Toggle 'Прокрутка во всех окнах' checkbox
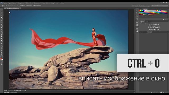This screenshot has width=169, height=95. (x=7, y=6)
